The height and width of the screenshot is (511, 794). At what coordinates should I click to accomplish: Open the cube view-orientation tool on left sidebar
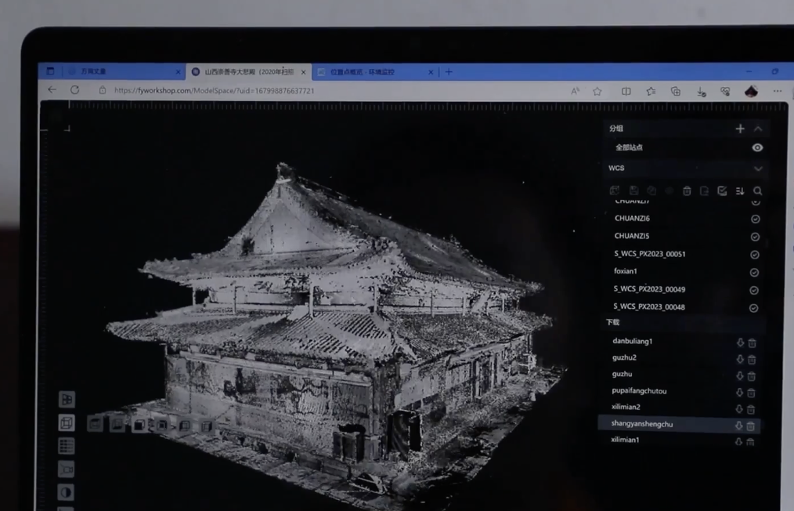67,422
